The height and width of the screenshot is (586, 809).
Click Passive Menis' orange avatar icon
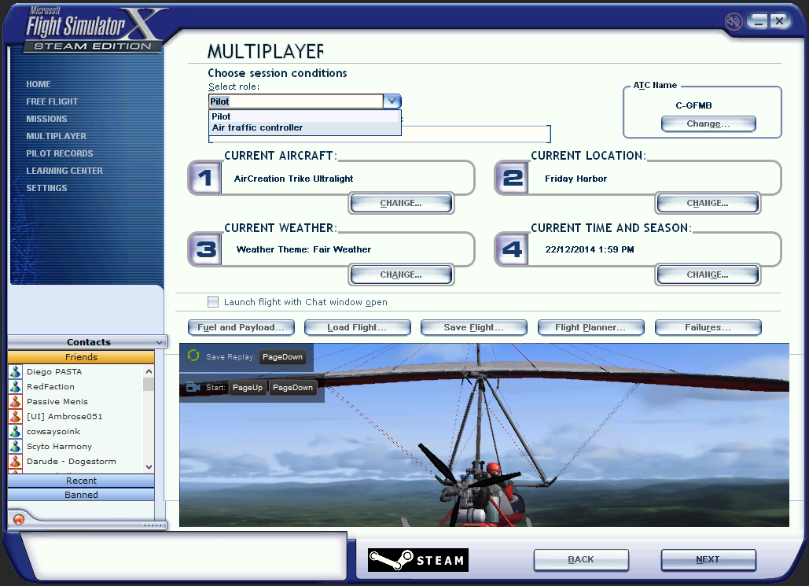pyautogui.click(x=15, y=402)
